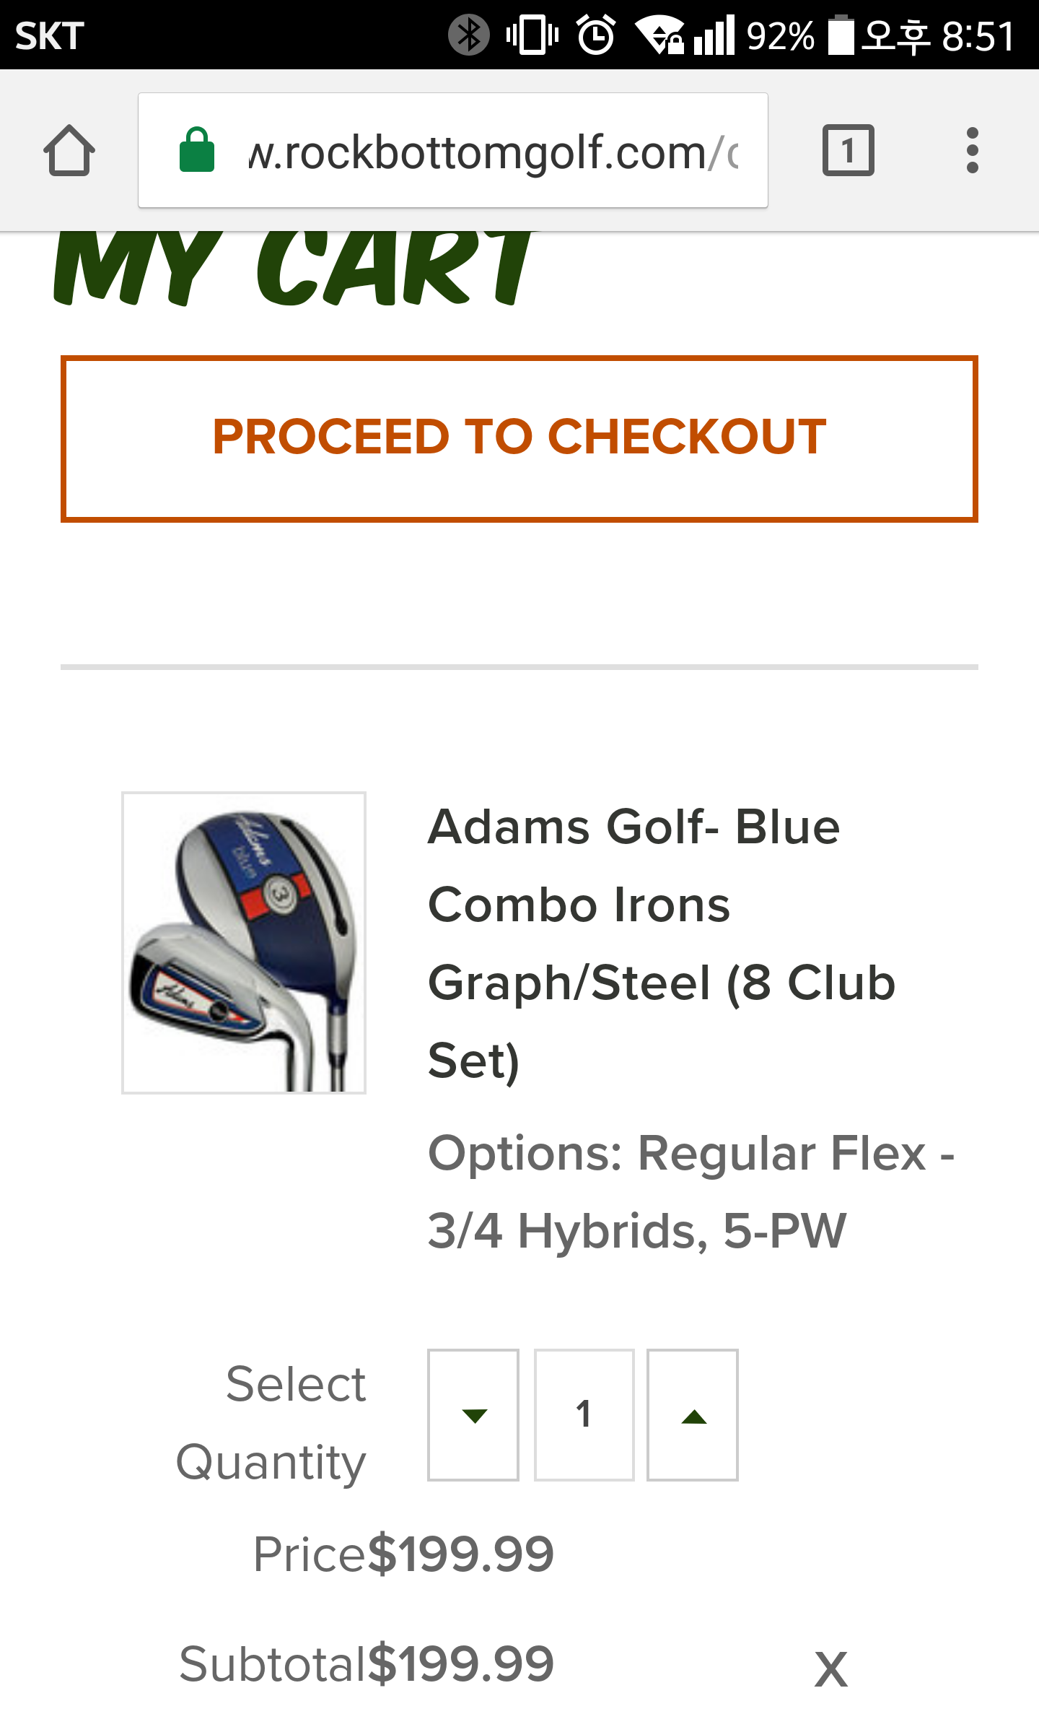The height and width of the screenshot is (1727, 1039).
Task: Tap the battery indicator icon
Action: pyautogui.click(x=841, y=35)
